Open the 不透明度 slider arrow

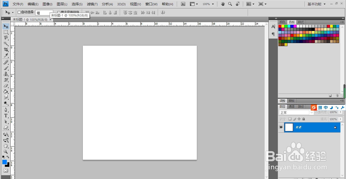coord(341,112)
